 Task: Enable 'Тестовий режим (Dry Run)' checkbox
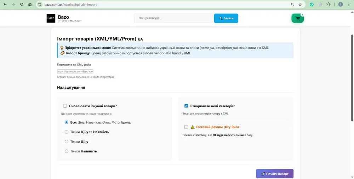point(186,127)
